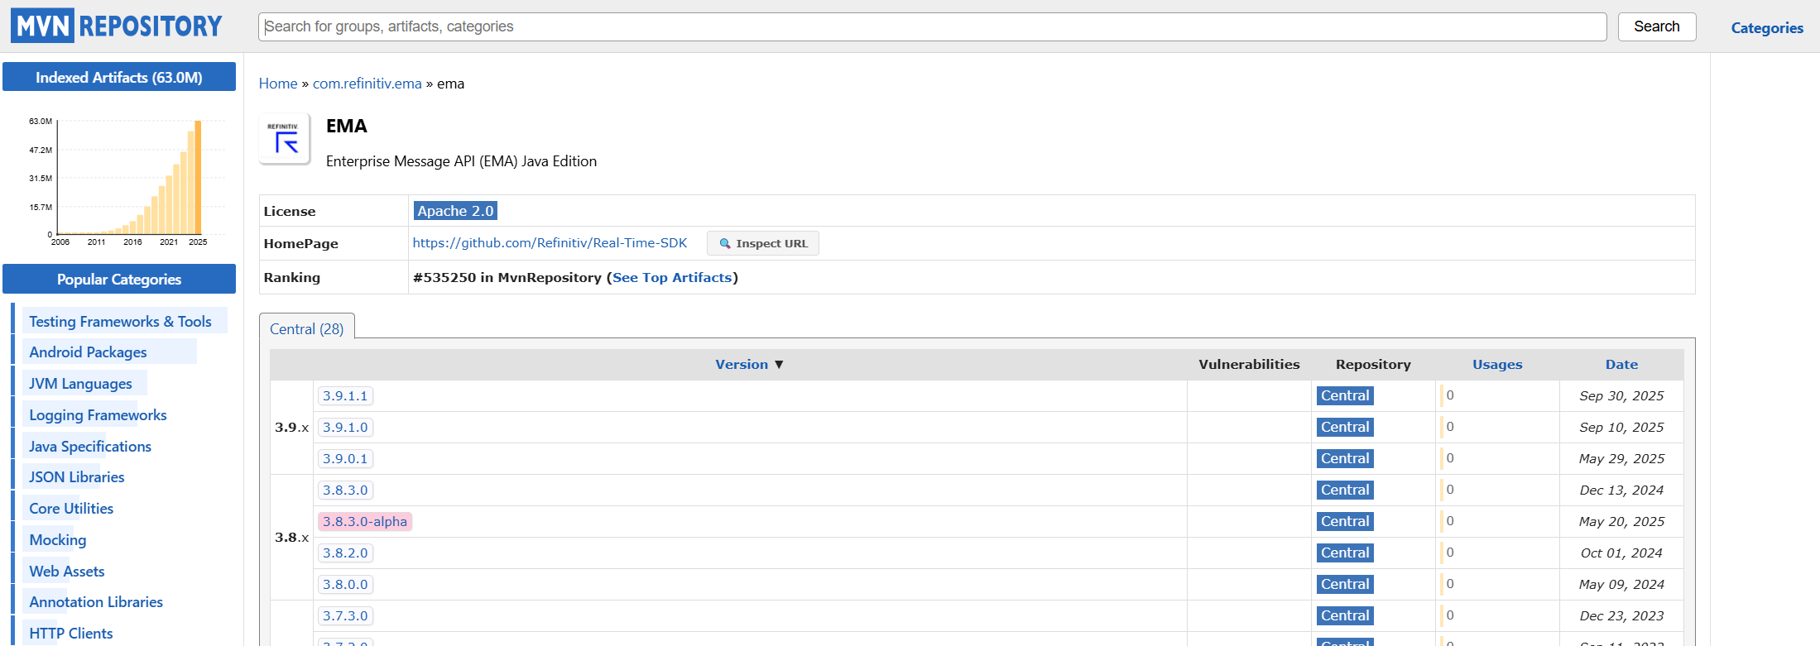Open version 3.9.1.0
The height and width of the screenshot is (646, 1820).
pyautogui.click(x=345, y=428)
